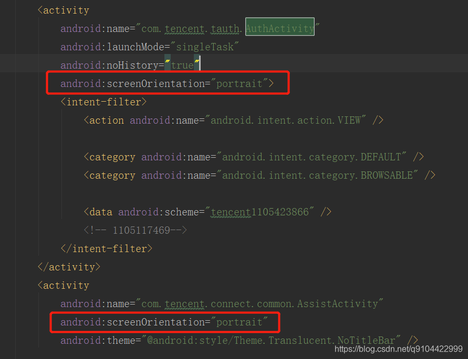468x359 pixels.
Task: Click the singleTask launchMode value
Action: (205, 47)
